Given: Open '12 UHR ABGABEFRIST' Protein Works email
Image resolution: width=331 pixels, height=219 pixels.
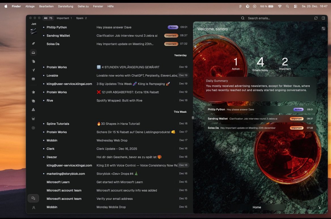Looking at the screenshot, I should point(115,92).
